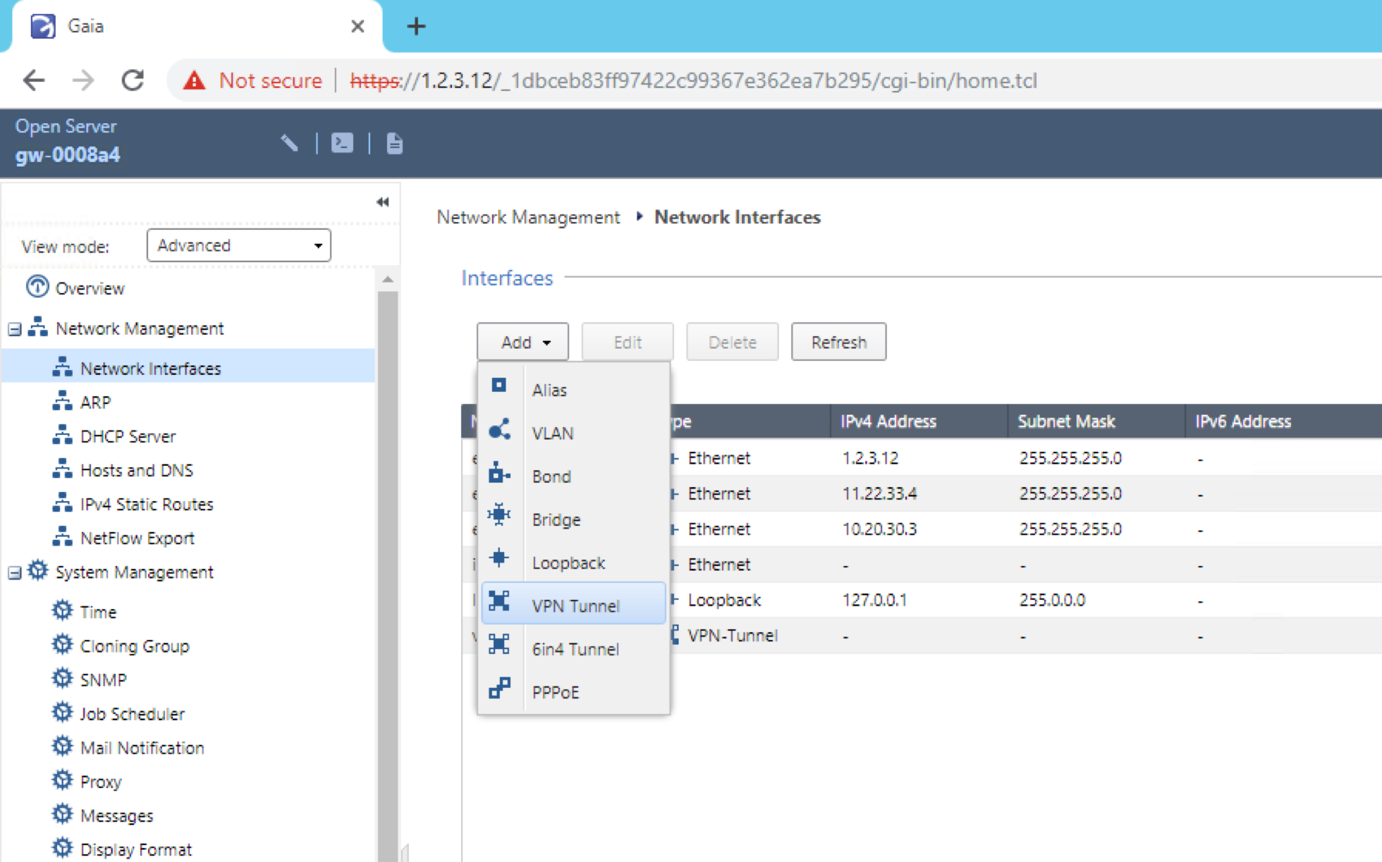The height and width of the screenshot is (862, 1382).
Task: Select the PPPoE icon in the Add menu
Action: [x=500, y=689]
